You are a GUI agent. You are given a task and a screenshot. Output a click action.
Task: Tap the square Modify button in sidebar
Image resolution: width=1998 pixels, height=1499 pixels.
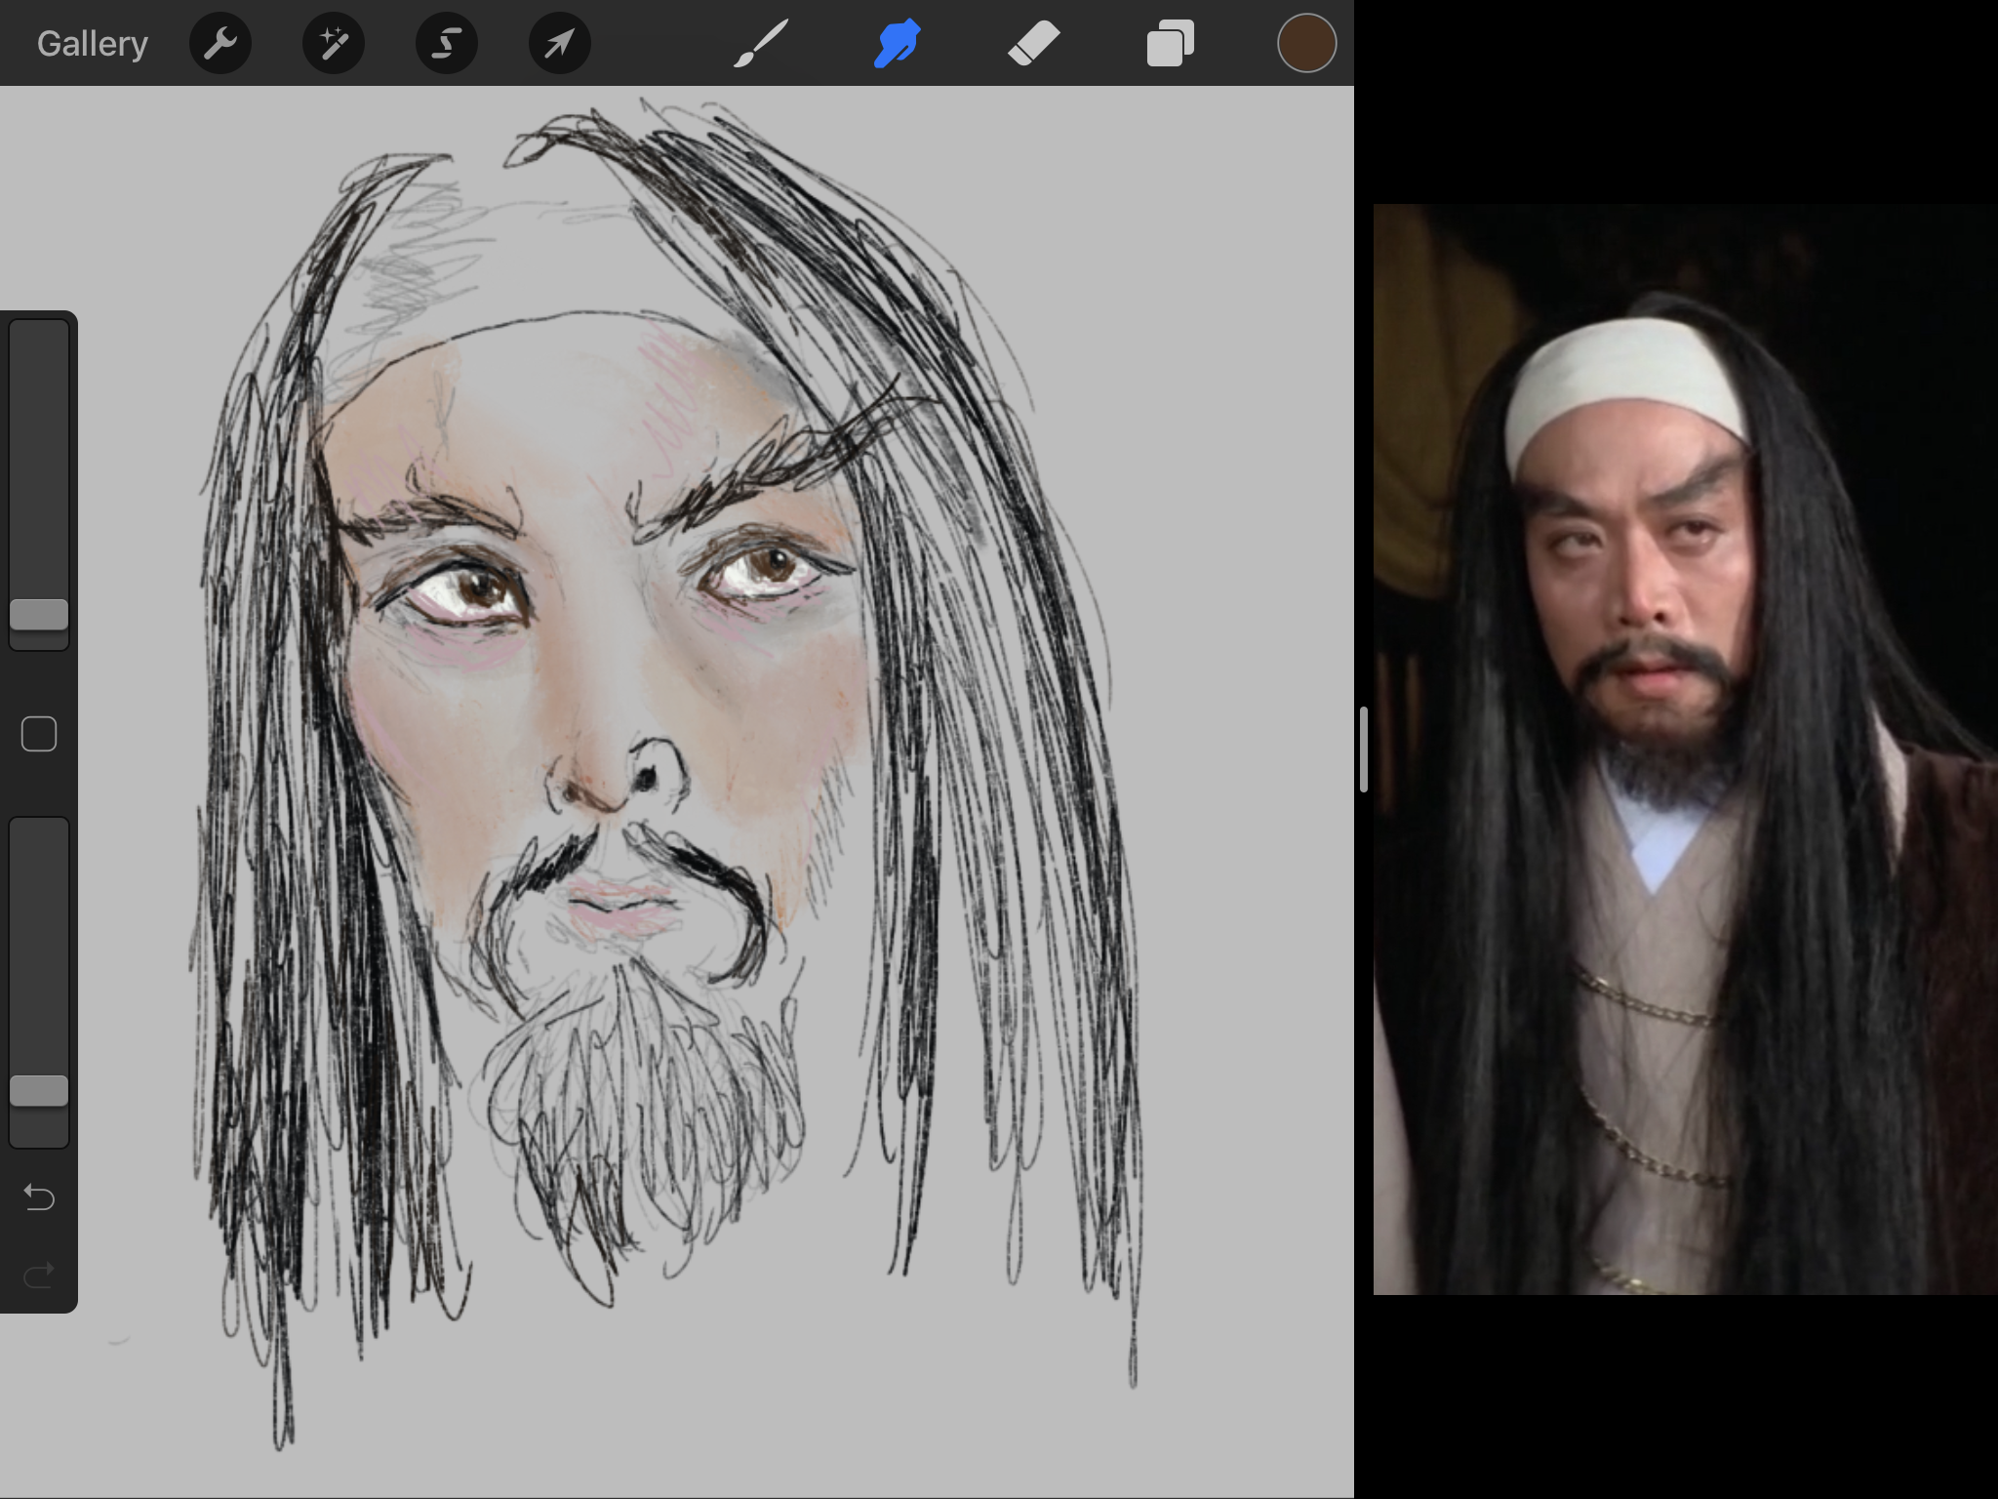(39, 734)
